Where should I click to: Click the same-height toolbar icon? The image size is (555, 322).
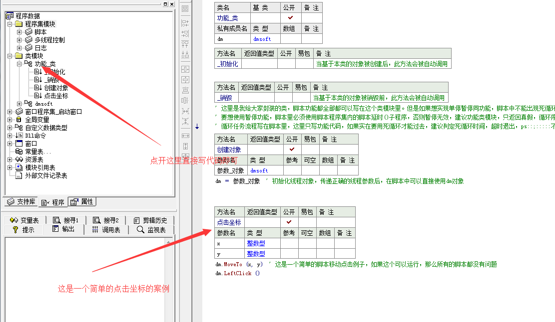pos(185,146)
